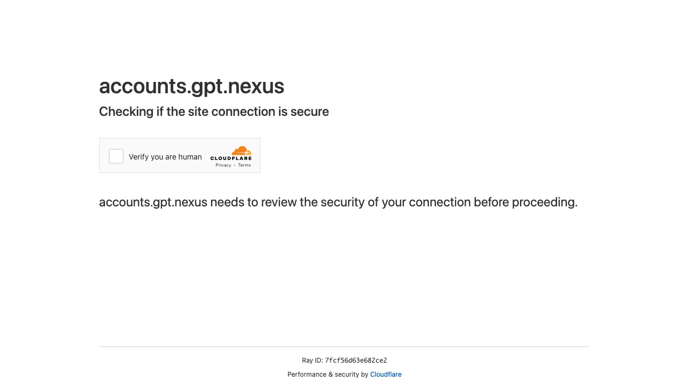The image size is (689, 388).
Task: Click the 'needs to review the security' message
Action: [x=338, y=202]
